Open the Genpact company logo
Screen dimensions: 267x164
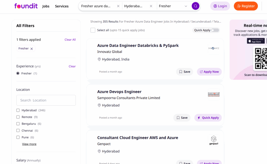click(x=214, y=140)
